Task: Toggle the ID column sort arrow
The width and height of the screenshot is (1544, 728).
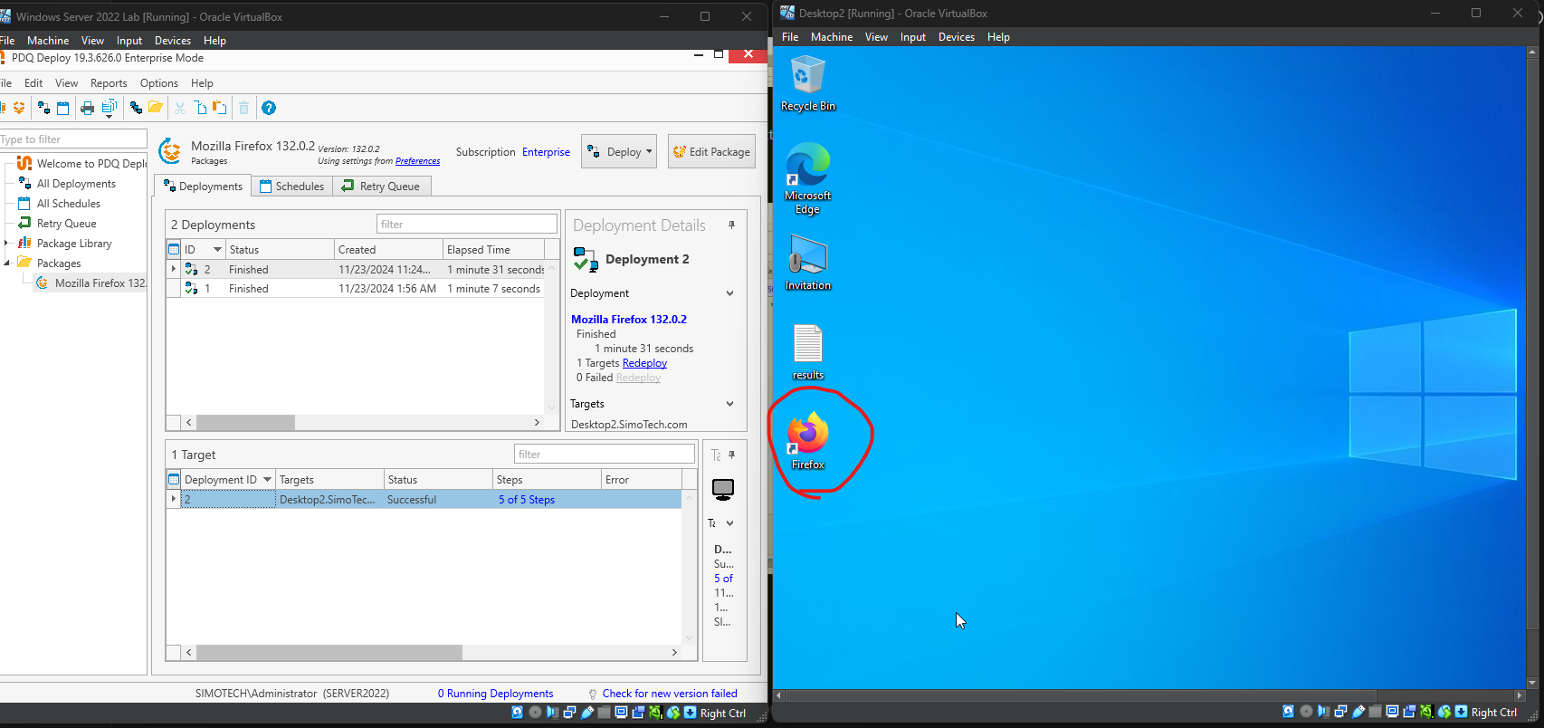Action: click(x=217, y=249)
